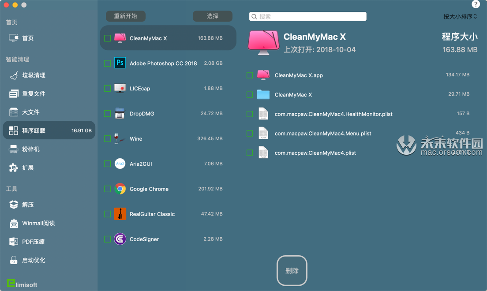Check the LICEcap checkbox
Screen dimensions: 487x291
click(x=108, y=89)
